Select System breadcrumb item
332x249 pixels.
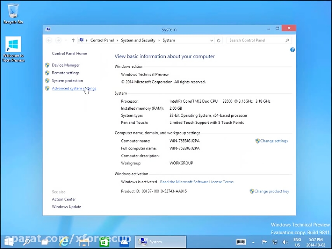169,40
